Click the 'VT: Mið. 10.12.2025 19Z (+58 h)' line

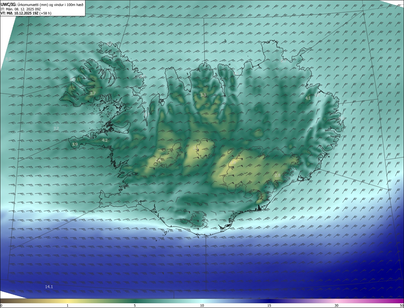(26, 13)
